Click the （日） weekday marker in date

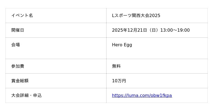(x=154, y=30)
